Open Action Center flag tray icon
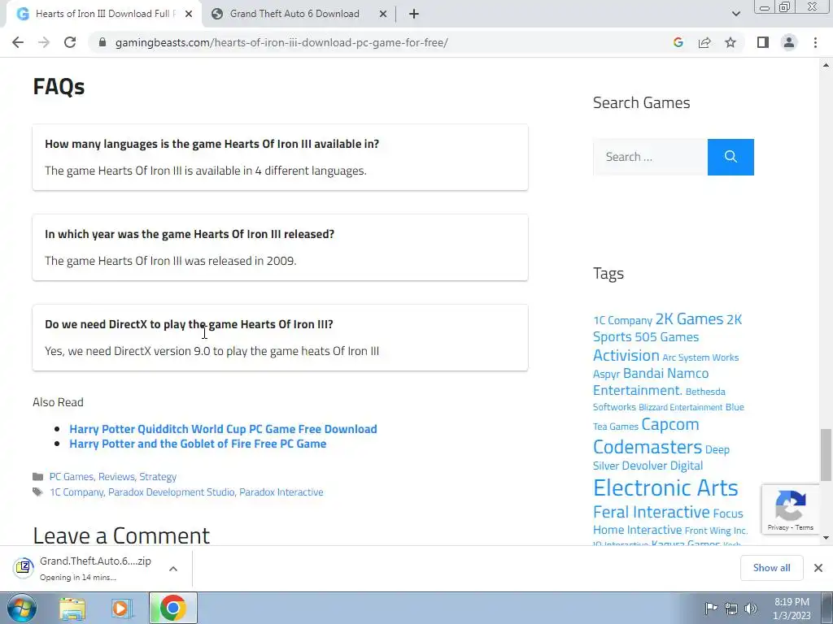 click(711, 608)
